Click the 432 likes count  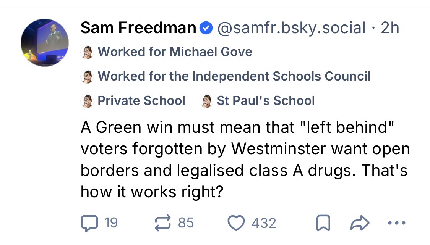(x=263, y=223)
